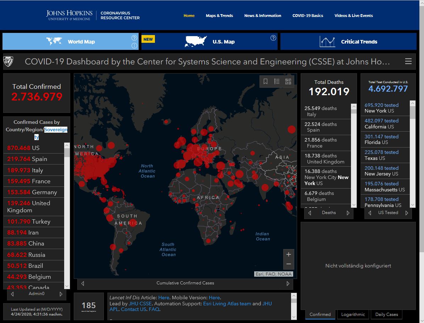
Task: Switch Deaths panel to next view
Action: (348, 213)
